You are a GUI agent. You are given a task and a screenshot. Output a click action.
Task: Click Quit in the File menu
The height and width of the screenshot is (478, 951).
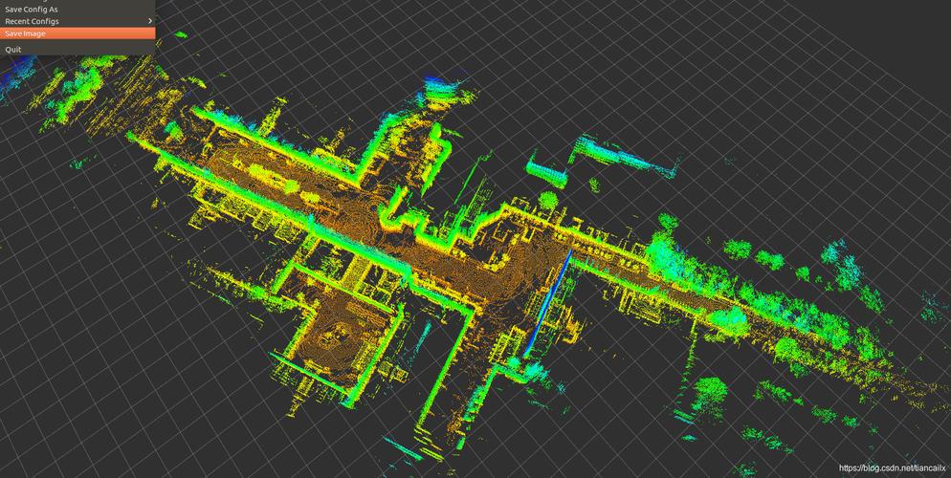tap(77, 49)
